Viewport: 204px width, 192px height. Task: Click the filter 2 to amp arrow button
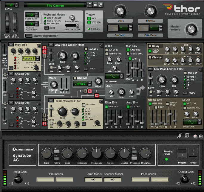[97, 96]
